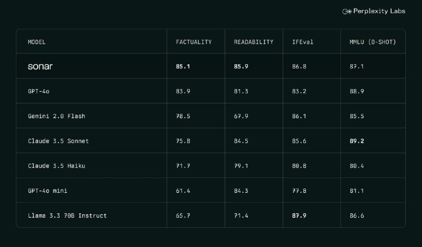The width and height of the screenshot is (422, 247).
Task: Select the FACTUALITY column header
Action: tap(194, 42)
